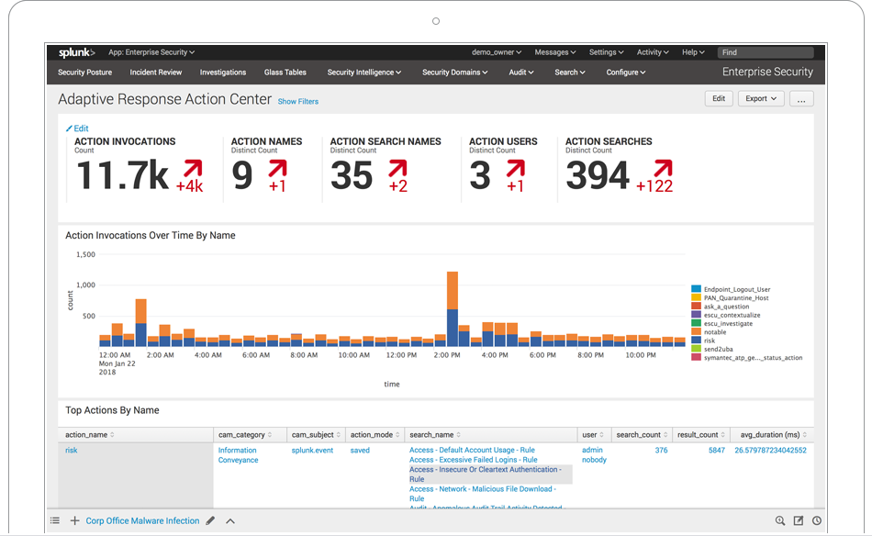The width and height of the screenshot is (872, 536).
Task: Open the Help dropdown
Action: click(x=693, y=52)
